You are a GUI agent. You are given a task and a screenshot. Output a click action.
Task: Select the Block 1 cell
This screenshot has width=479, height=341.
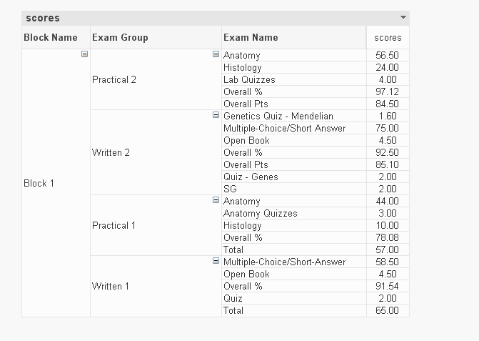tap(39, 183)
